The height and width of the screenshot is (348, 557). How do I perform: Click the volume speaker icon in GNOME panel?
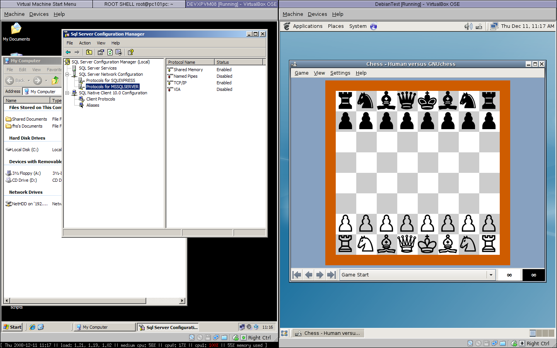click(x=468, y=26)
